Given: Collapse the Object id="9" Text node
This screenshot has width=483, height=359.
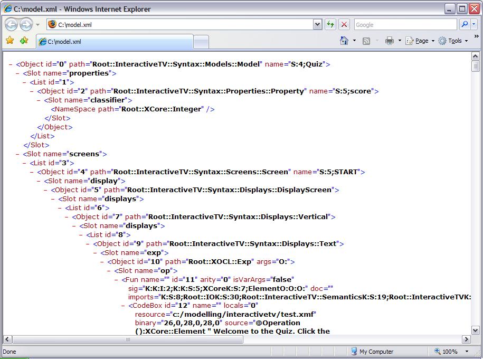Looking at the screenshot, I should point(88,244).
